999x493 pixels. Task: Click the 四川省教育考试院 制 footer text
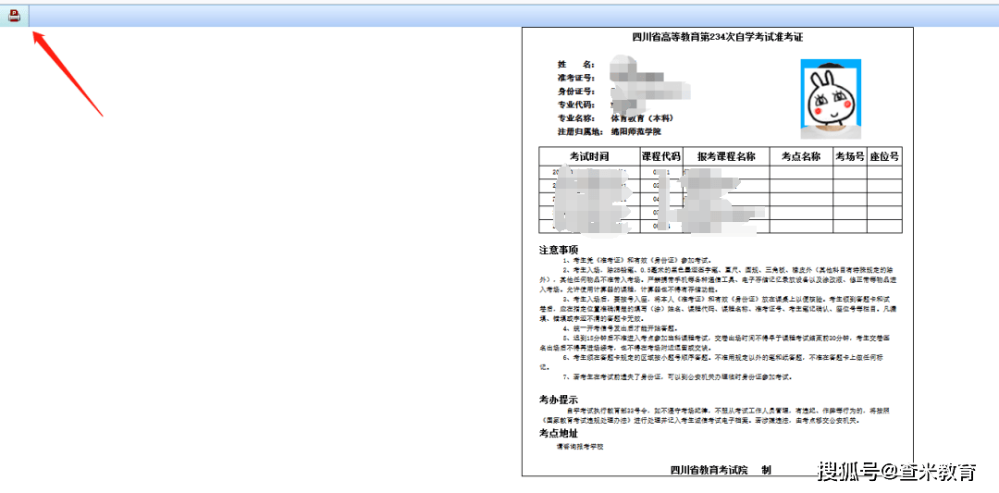721,470
